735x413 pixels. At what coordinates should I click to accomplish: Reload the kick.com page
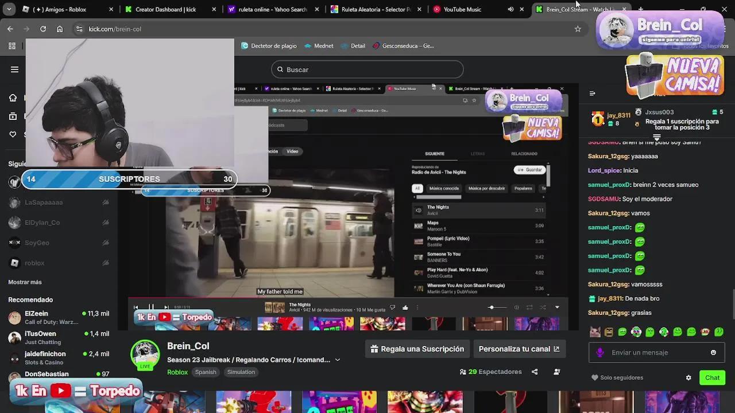pyautogui.click(x=43, y=29)
